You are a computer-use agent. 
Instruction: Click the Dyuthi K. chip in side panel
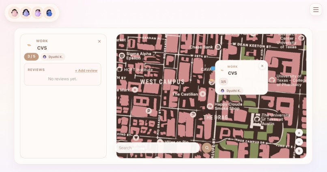[53, 57]
